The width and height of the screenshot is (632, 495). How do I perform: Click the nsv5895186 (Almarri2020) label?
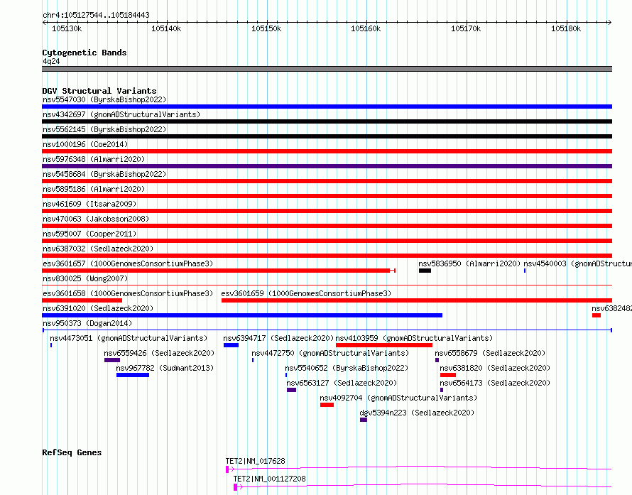94,189
